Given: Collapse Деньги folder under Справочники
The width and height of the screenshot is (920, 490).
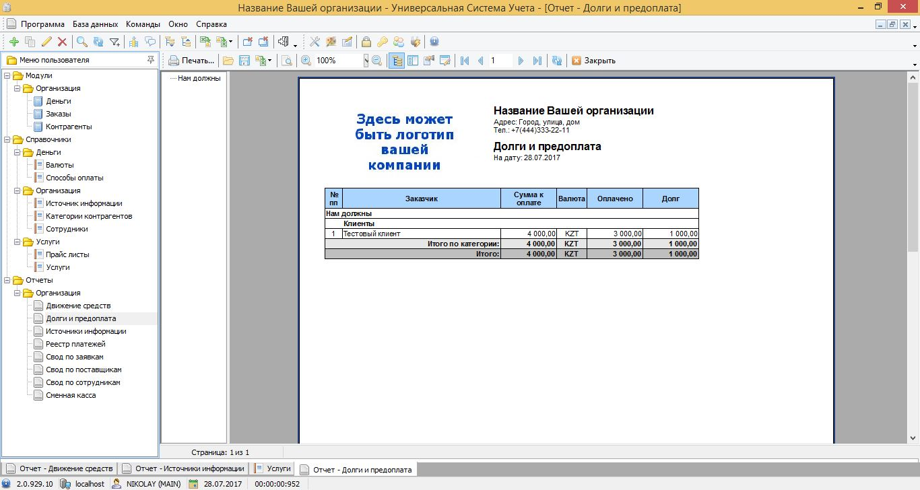Looking at the screenshot, I should pyautogui.click(x=18, y=152).
